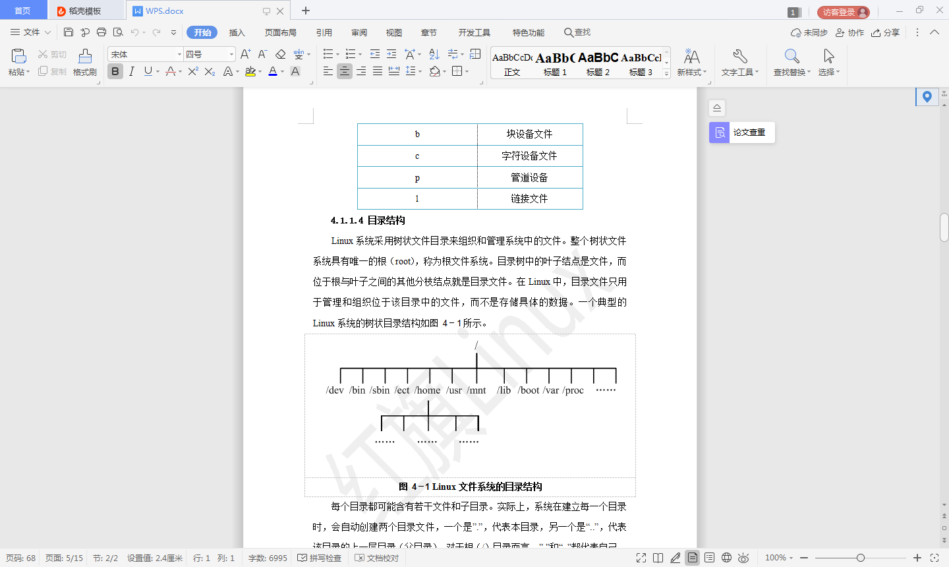This screenshot has height=567, width=949.
Task: Toggle Underline formatting
Action: 148,71
